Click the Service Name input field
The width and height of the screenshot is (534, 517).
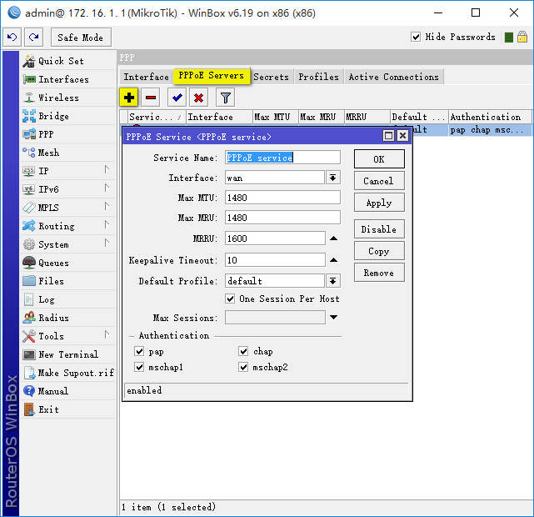point(282,158)
